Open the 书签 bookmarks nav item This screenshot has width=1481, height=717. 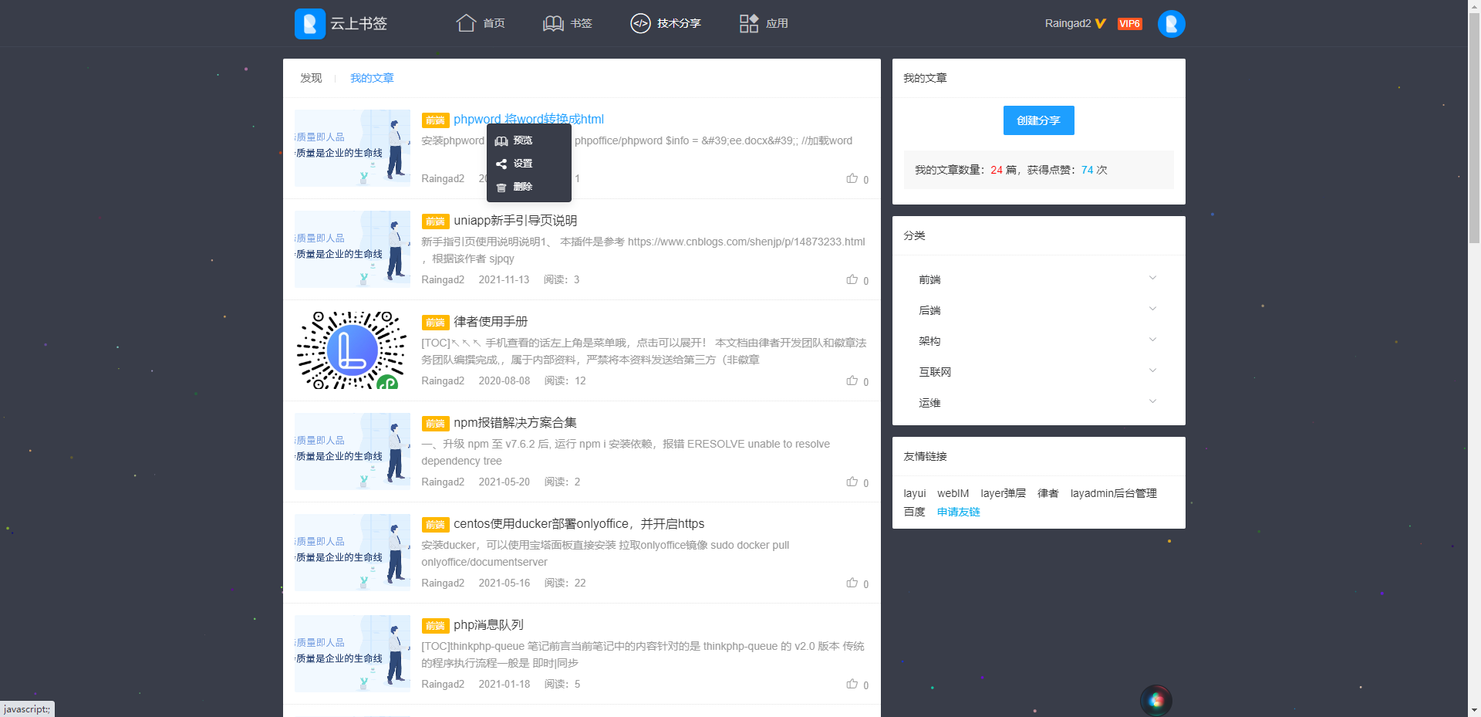coord(568,23)
